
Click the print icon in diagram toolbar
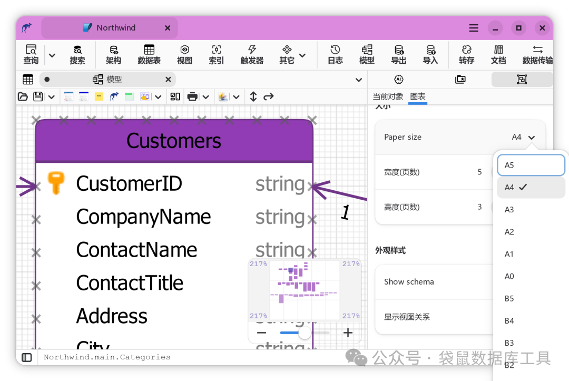(x=192, y=96)
